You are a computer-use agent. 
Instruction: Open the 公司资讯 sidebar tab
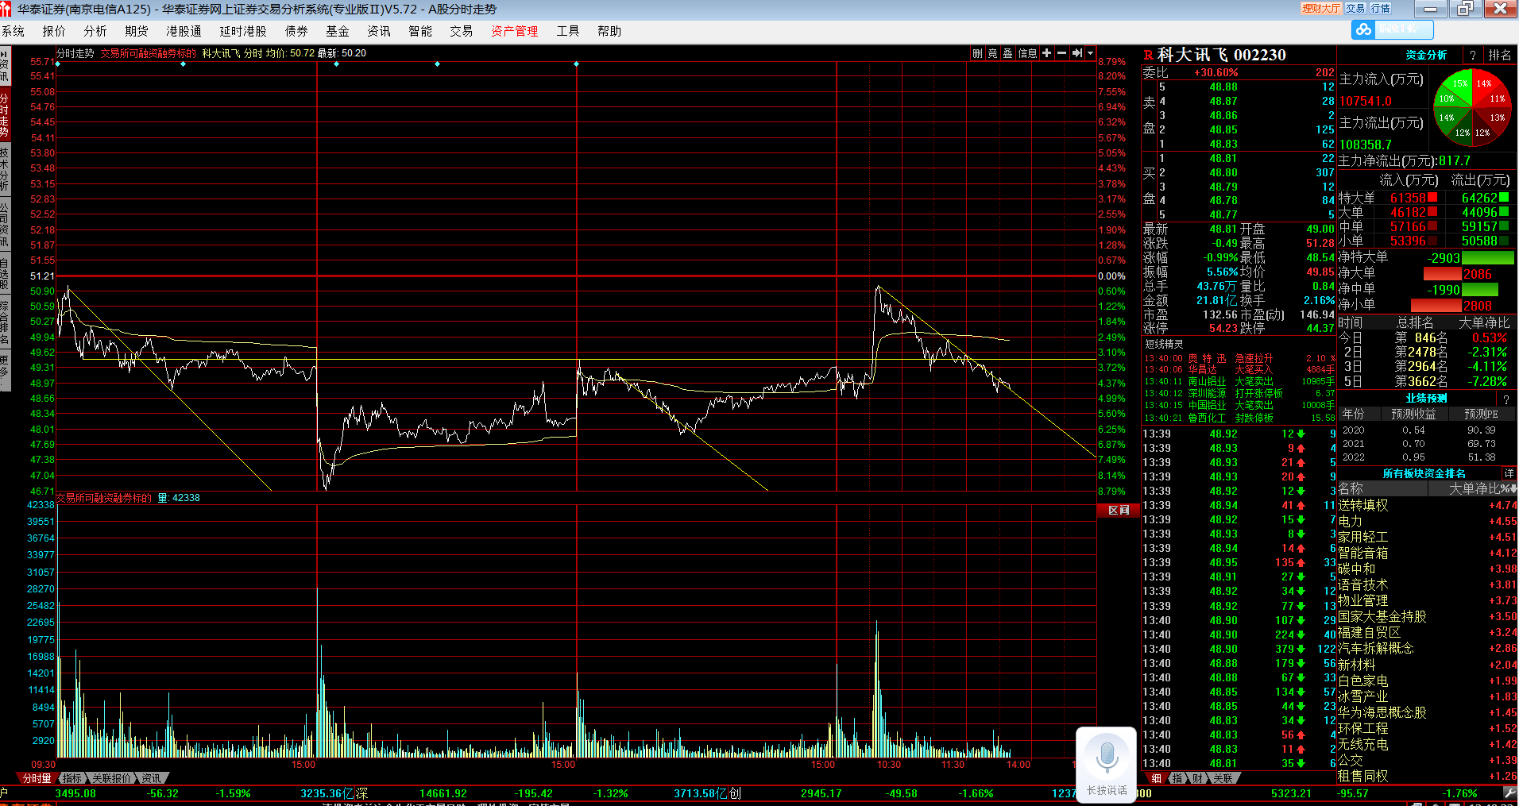pos(5,224)
